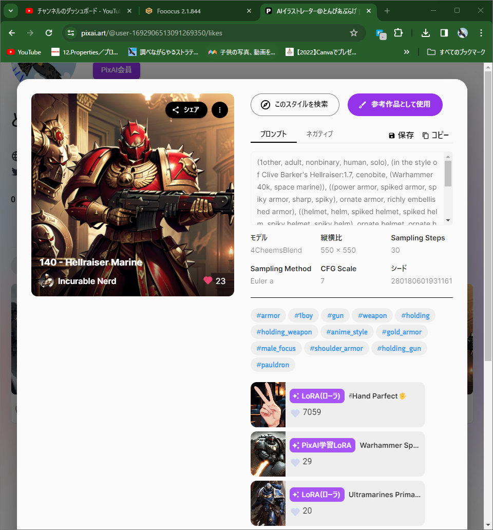Open a new browser tab
The height and width of the screenshot is (530, 493).
coord(387,11)
